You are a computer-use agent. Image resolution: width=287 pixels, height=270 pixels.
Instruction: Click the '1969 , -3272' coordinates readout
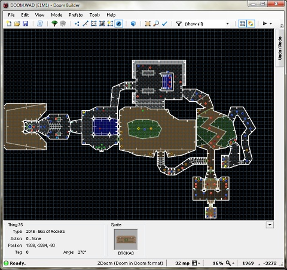pyautogui.click(x=259, y=263)
